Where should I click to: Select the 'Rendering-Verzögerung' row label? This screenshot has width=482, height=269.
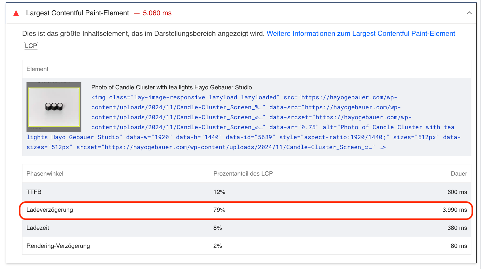tap(58, 246)
